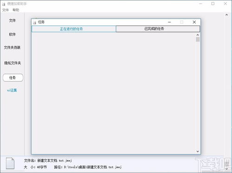Click the task list scroll down arrow
Viewport: 232px width, 173px height.
coord(198,151)
